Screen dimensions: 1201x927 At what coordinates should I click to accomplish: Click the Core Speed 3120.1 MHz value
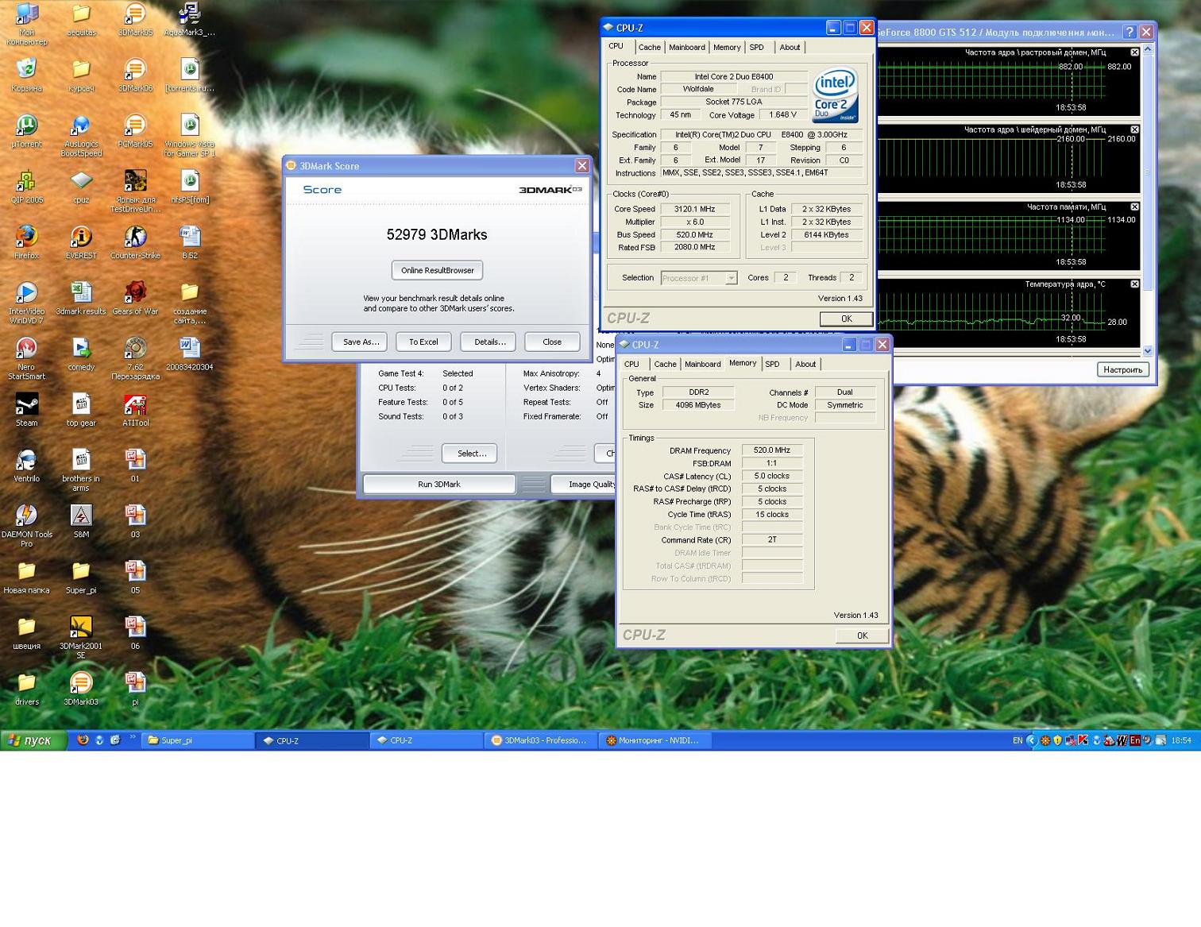(x=694, y=210)
